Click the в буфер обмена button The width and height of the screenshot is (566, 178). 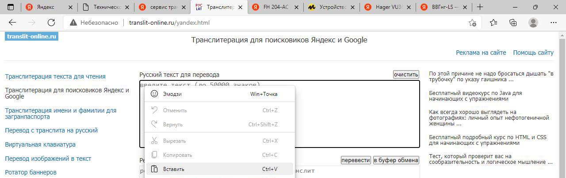(396, 160)
